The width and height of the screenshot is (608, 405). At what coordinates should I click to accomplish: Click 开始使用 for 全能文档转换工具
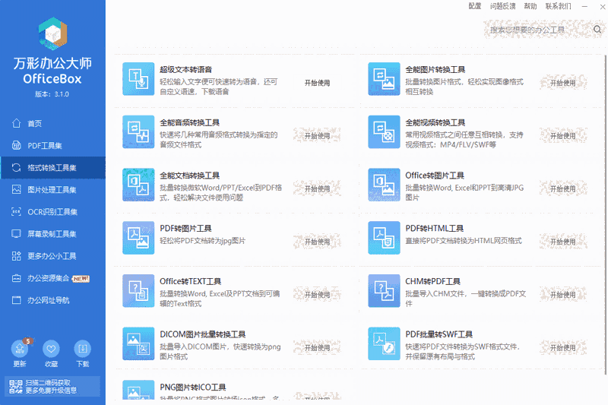click(x=317, y=188)
